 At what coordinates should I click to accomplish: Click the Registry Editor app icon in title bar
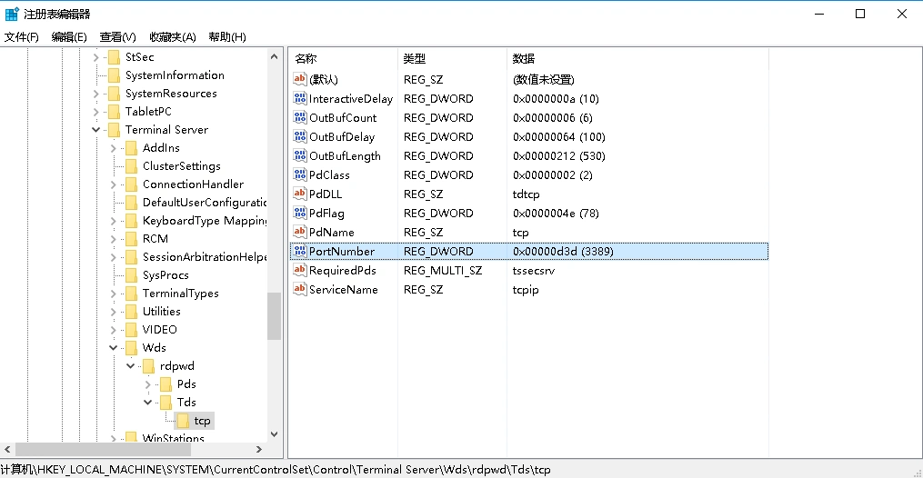[x=12, y=14]
